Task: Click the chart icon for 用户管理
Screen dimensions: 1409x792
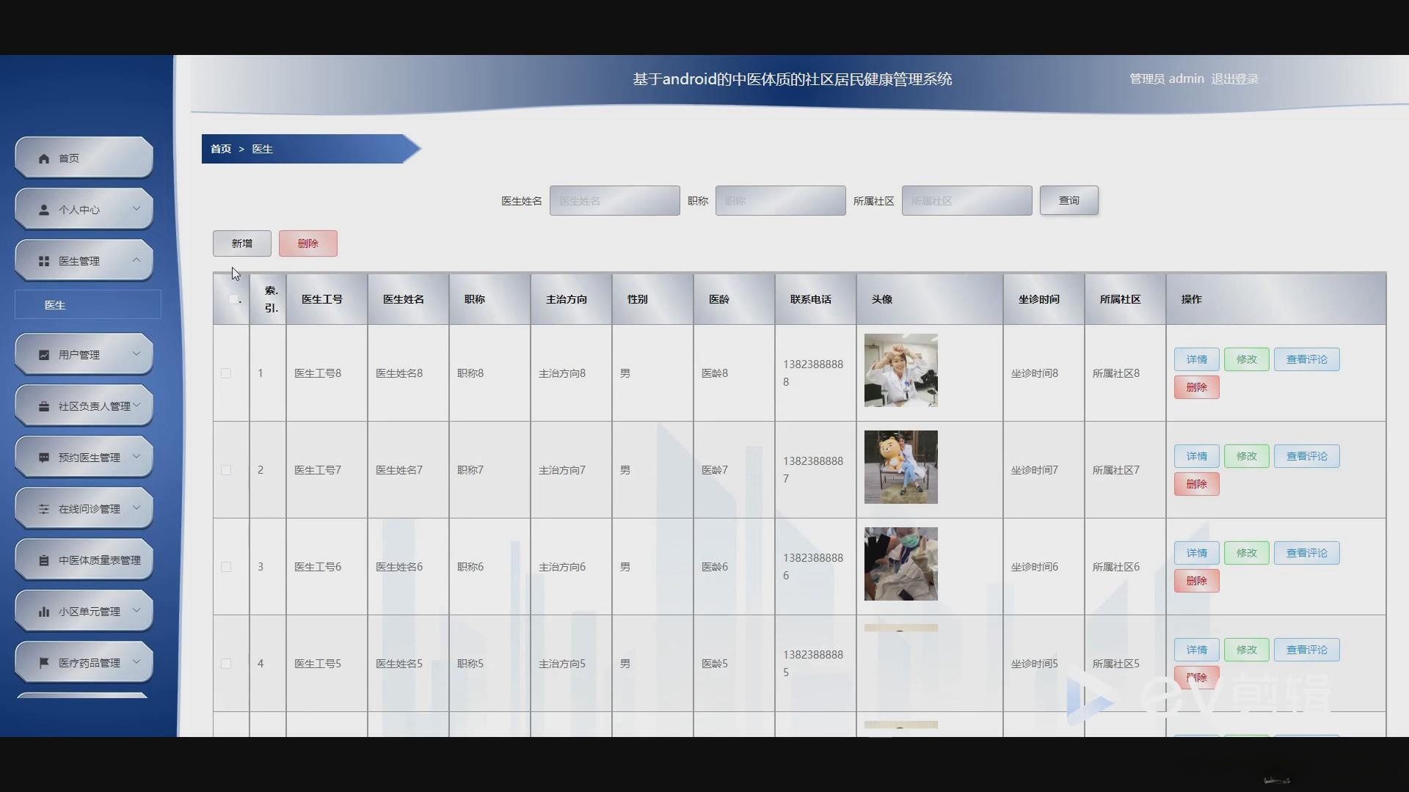Action: 44,355
